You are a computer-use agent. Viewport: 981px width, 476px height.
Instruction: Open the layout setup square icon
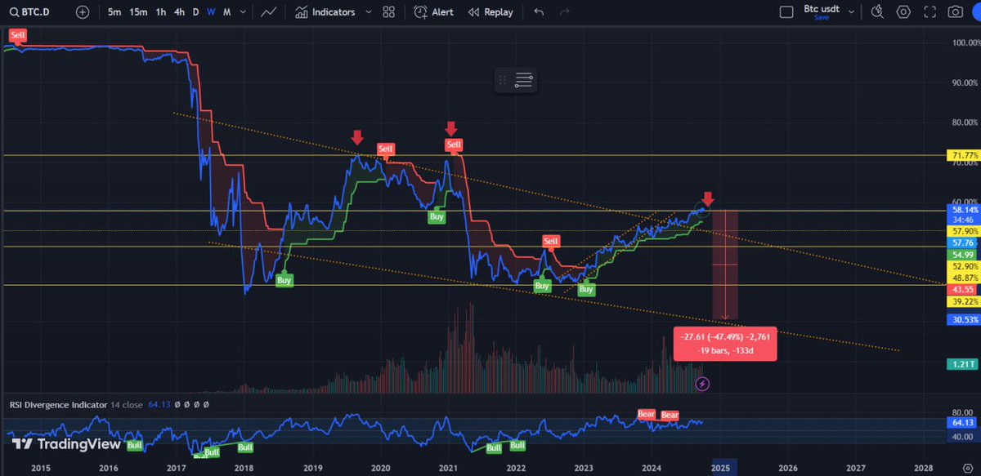click(786, 12)
